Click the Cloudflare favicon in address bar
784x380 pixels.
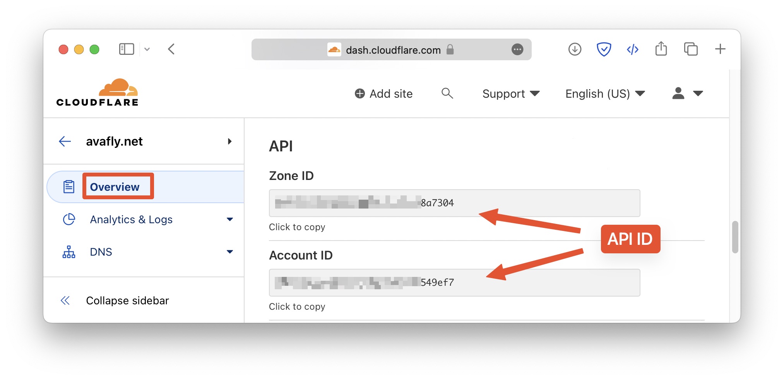click(x=334, y=49)
